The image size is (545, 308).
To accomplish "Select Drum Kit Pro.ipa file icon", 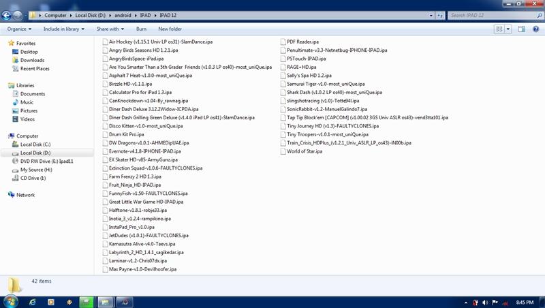I will pos(106,134).
